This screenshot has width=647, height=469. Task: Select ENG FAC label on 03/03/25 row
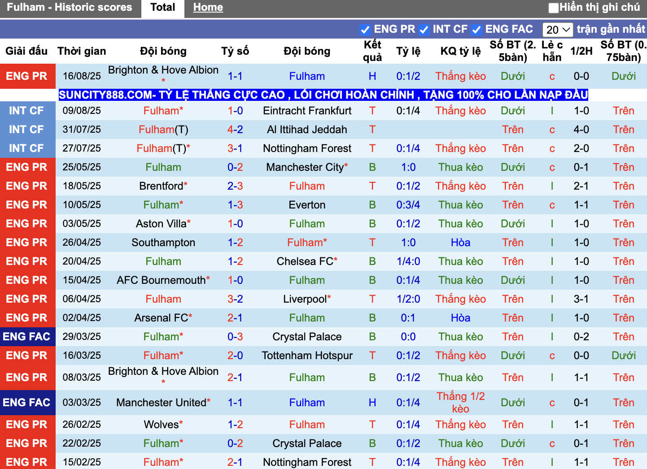tap(27, 403)
